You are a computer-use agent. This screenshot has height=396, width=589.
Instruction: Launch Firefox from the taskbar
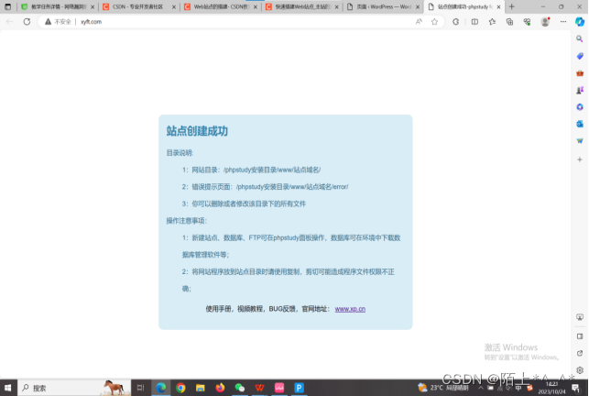220,388
